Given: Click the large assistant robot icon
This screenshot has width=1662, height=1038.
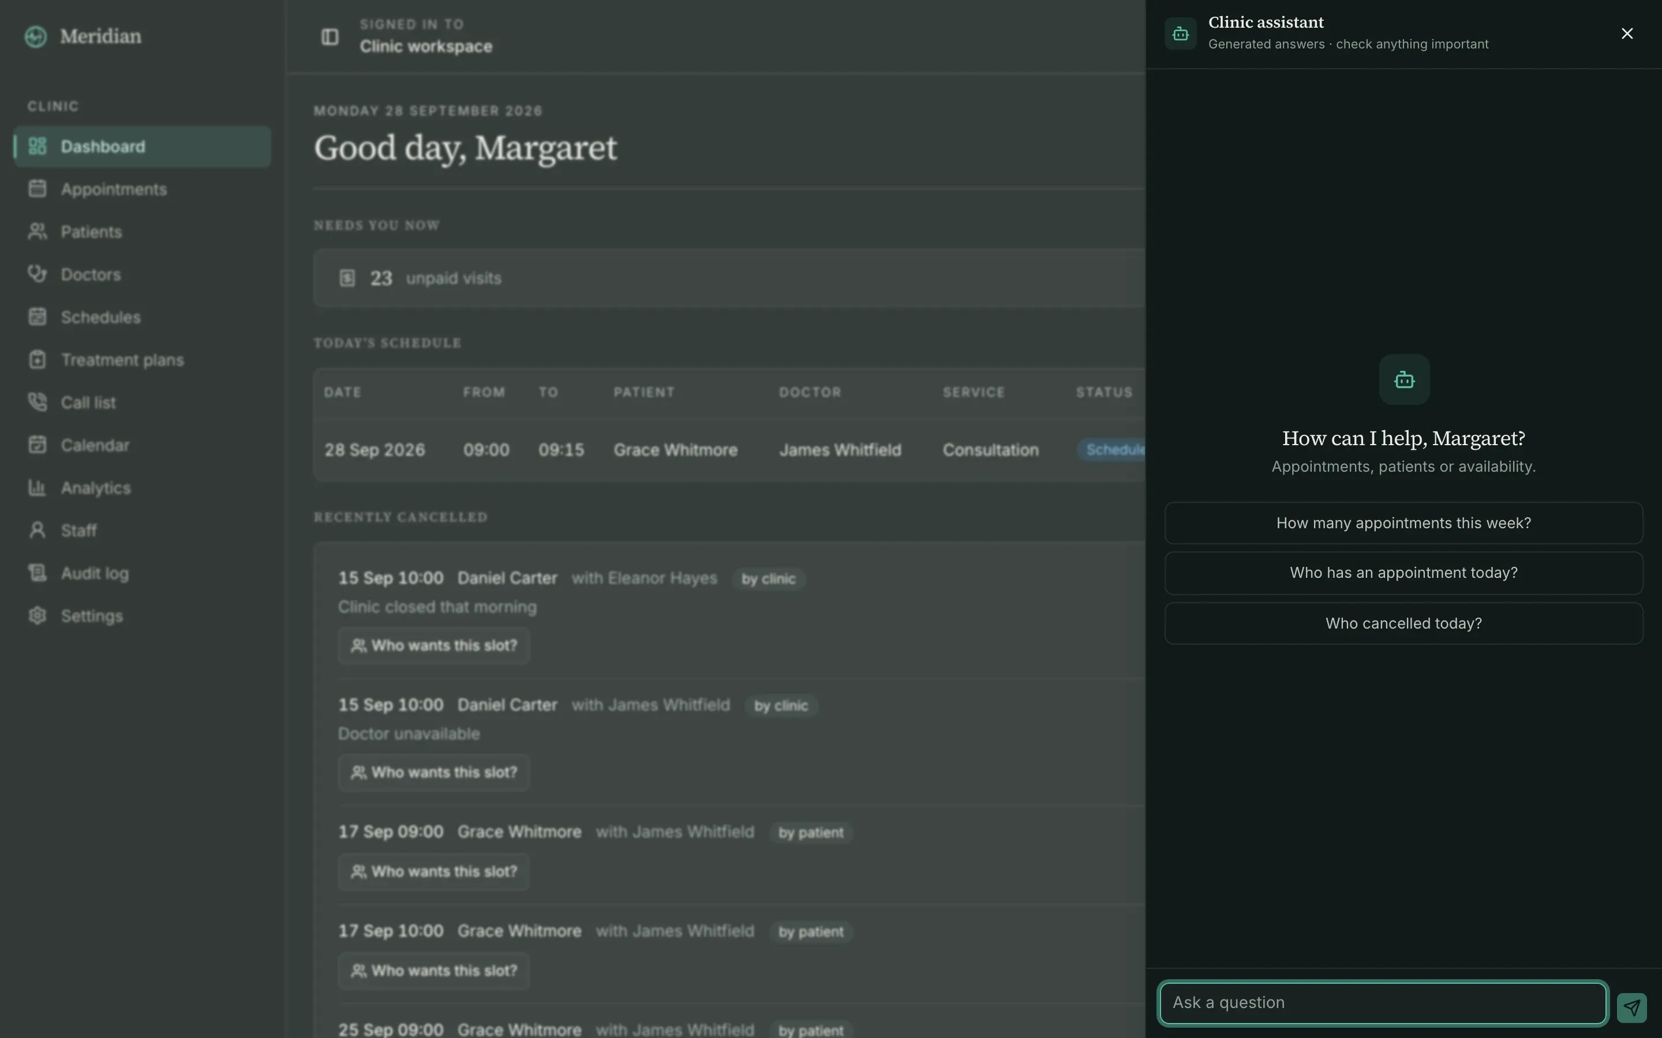Looking at the screenshot, I should click(1404, 379).
